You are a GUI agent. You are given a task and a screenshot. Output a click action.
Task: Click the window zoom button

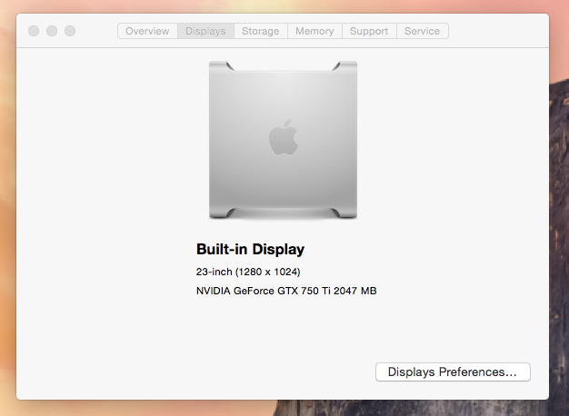pyautogui.click(x=70, y=31)
